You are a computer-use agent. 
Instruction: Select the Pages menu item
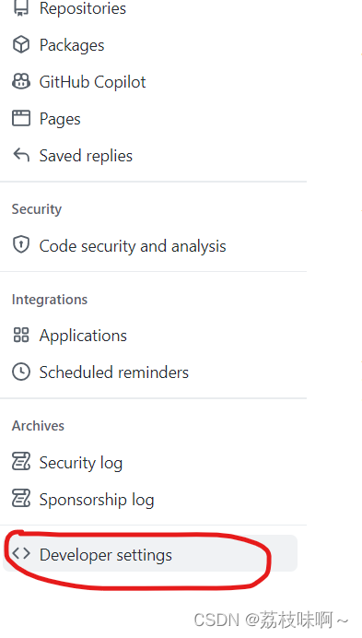(60, 119)
